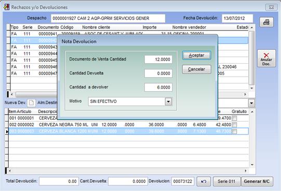Select item row 003 CERVEZA BLANCA
This screenshot has height=191, width=281.
click(128, 131)
